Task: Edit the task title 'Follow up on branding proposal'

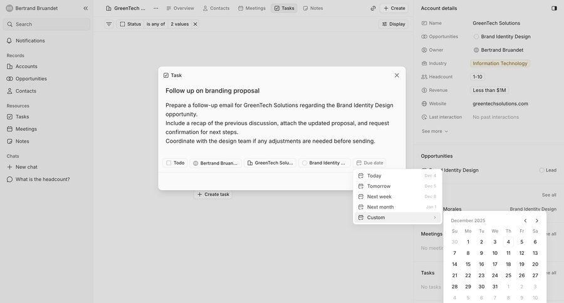Action: coord(212,91)
